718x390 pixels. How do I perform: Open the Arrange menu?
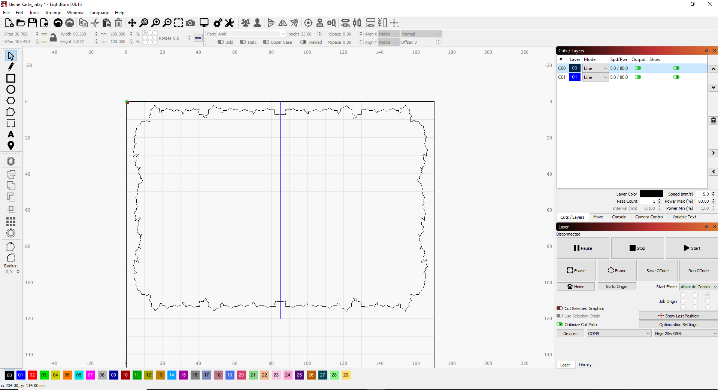click(53, 13)
